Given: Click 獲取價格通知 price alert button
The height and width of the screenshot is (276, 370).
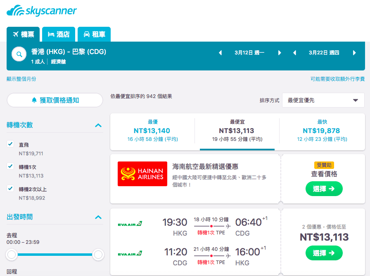Looking at the screenshot, I should [x=55, y=101].
